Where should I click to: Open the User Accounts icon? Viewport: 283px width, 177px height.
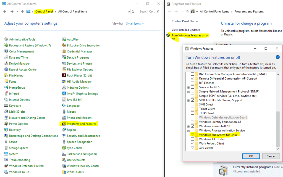click(x=64, y=160)
